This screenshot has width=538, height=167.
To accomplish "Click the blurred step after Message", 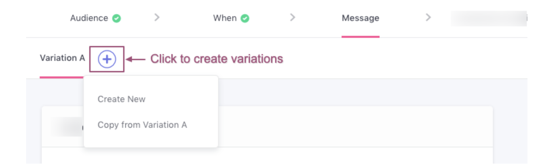I will 488,18.
